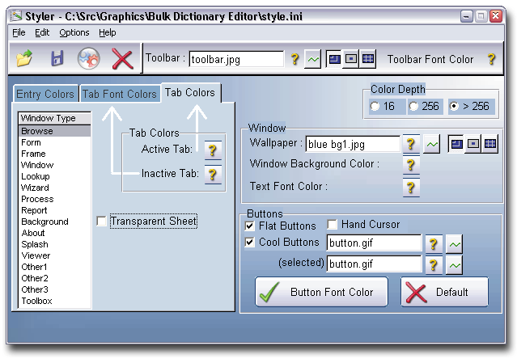Click the question mark beside selected button.gif field
The width and height of the screenshot is (517, 363).
pos(434,264)
